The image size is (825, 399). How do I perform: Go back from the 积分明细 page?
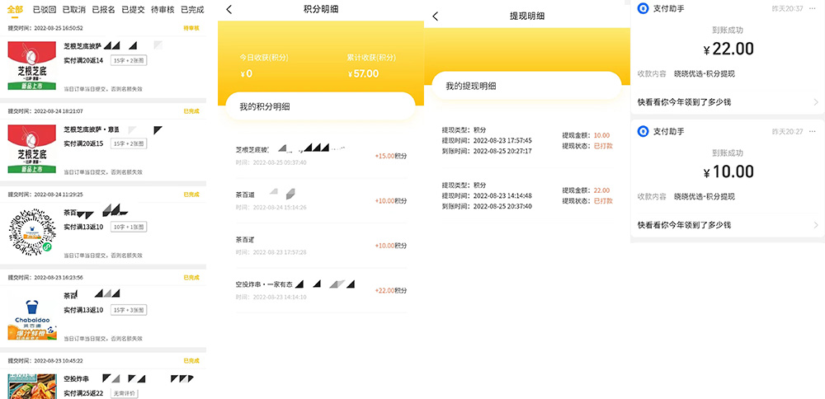tap(229, 9)
